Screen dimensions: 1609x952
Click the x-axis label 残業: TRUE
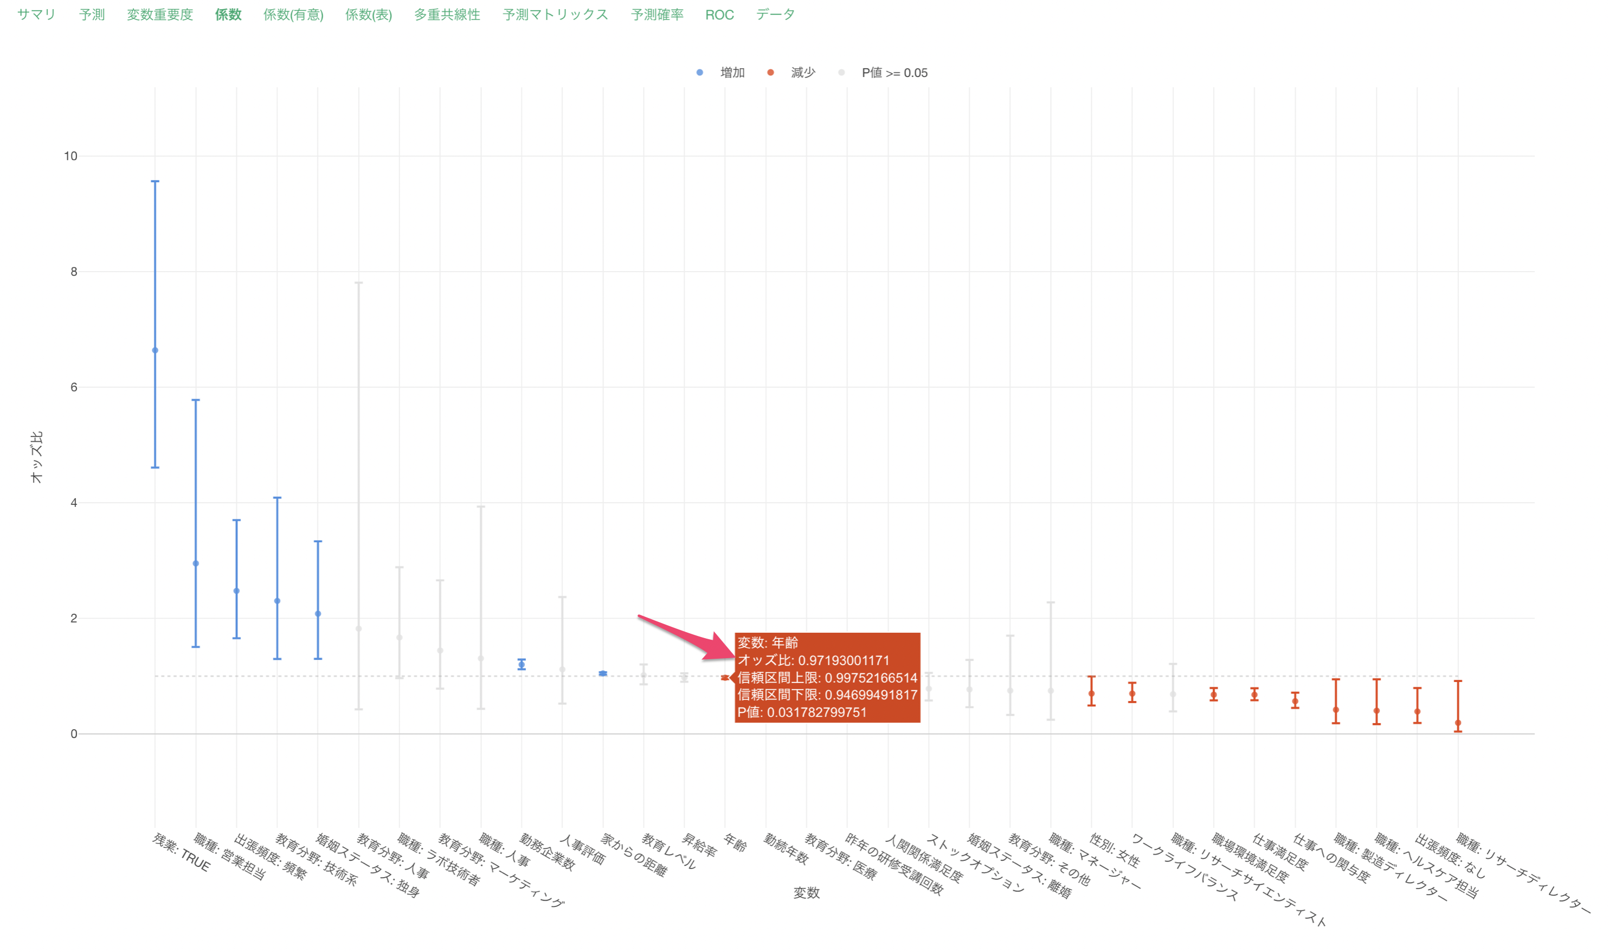(182, 853)
